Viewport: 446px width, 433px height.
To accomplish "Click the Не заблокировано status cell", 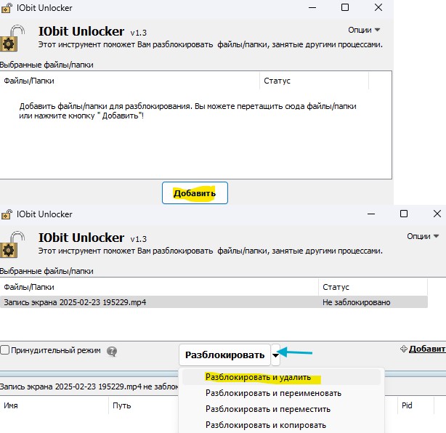I will point(356,302).
